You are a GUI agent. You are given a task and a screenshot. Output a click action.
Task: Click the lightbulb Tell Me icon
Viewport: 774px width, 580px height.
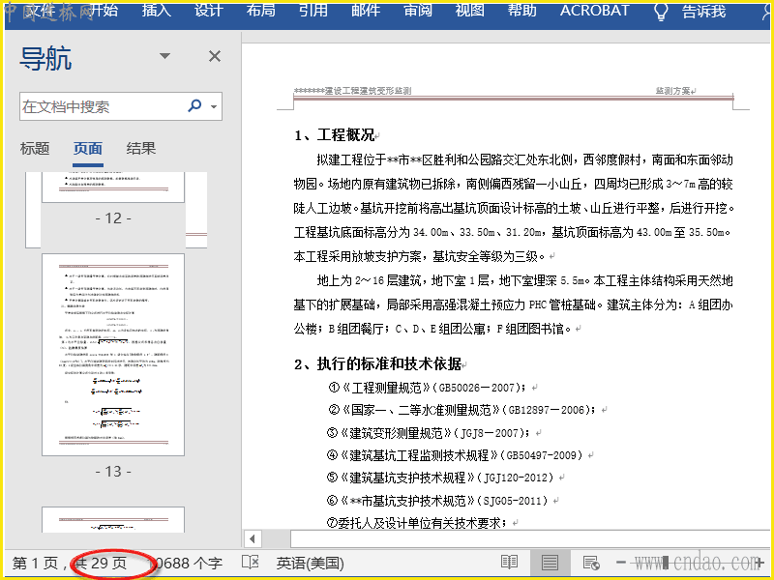(661, 12)
